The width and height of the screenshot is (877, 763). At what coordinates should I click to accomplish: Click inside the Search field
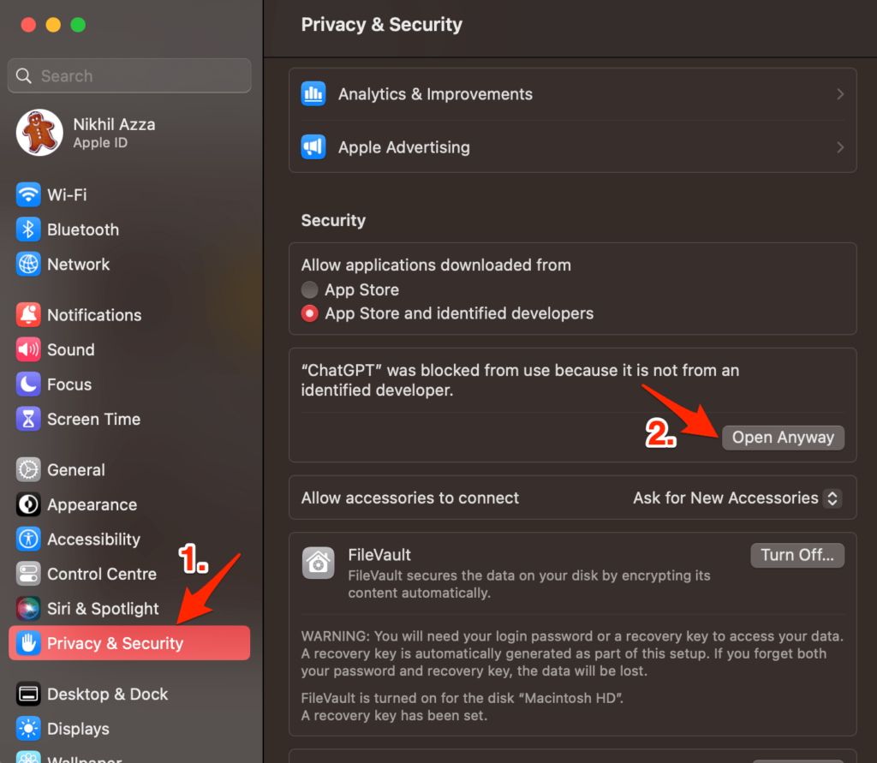pyautogui.click(x=128, y=75)
